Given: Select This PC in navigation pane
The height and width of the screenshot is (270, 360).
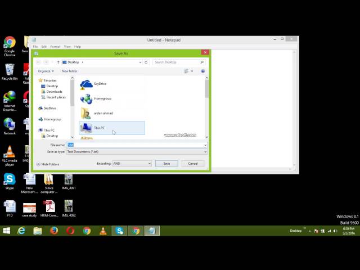Looking at the screenshot, I should [49, 130].
